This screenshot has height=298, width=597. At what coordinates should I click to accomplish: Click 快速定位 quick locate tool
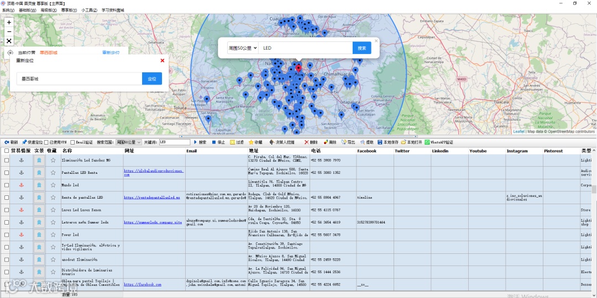tap(33, 142)
